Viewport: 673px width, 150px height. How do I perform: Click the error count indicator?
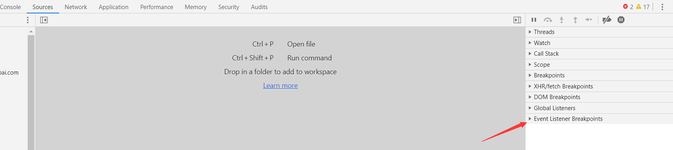point(628,7)
